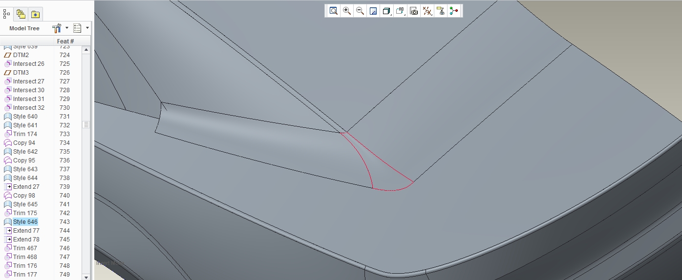This screenshot has width=682, height=280.
Task: Click the Repaint screen icon
Action: point(373,11)
